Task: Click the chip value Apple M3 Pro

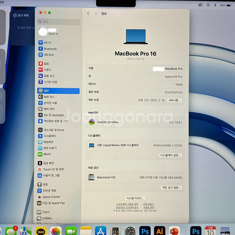Action: point(174,76)
